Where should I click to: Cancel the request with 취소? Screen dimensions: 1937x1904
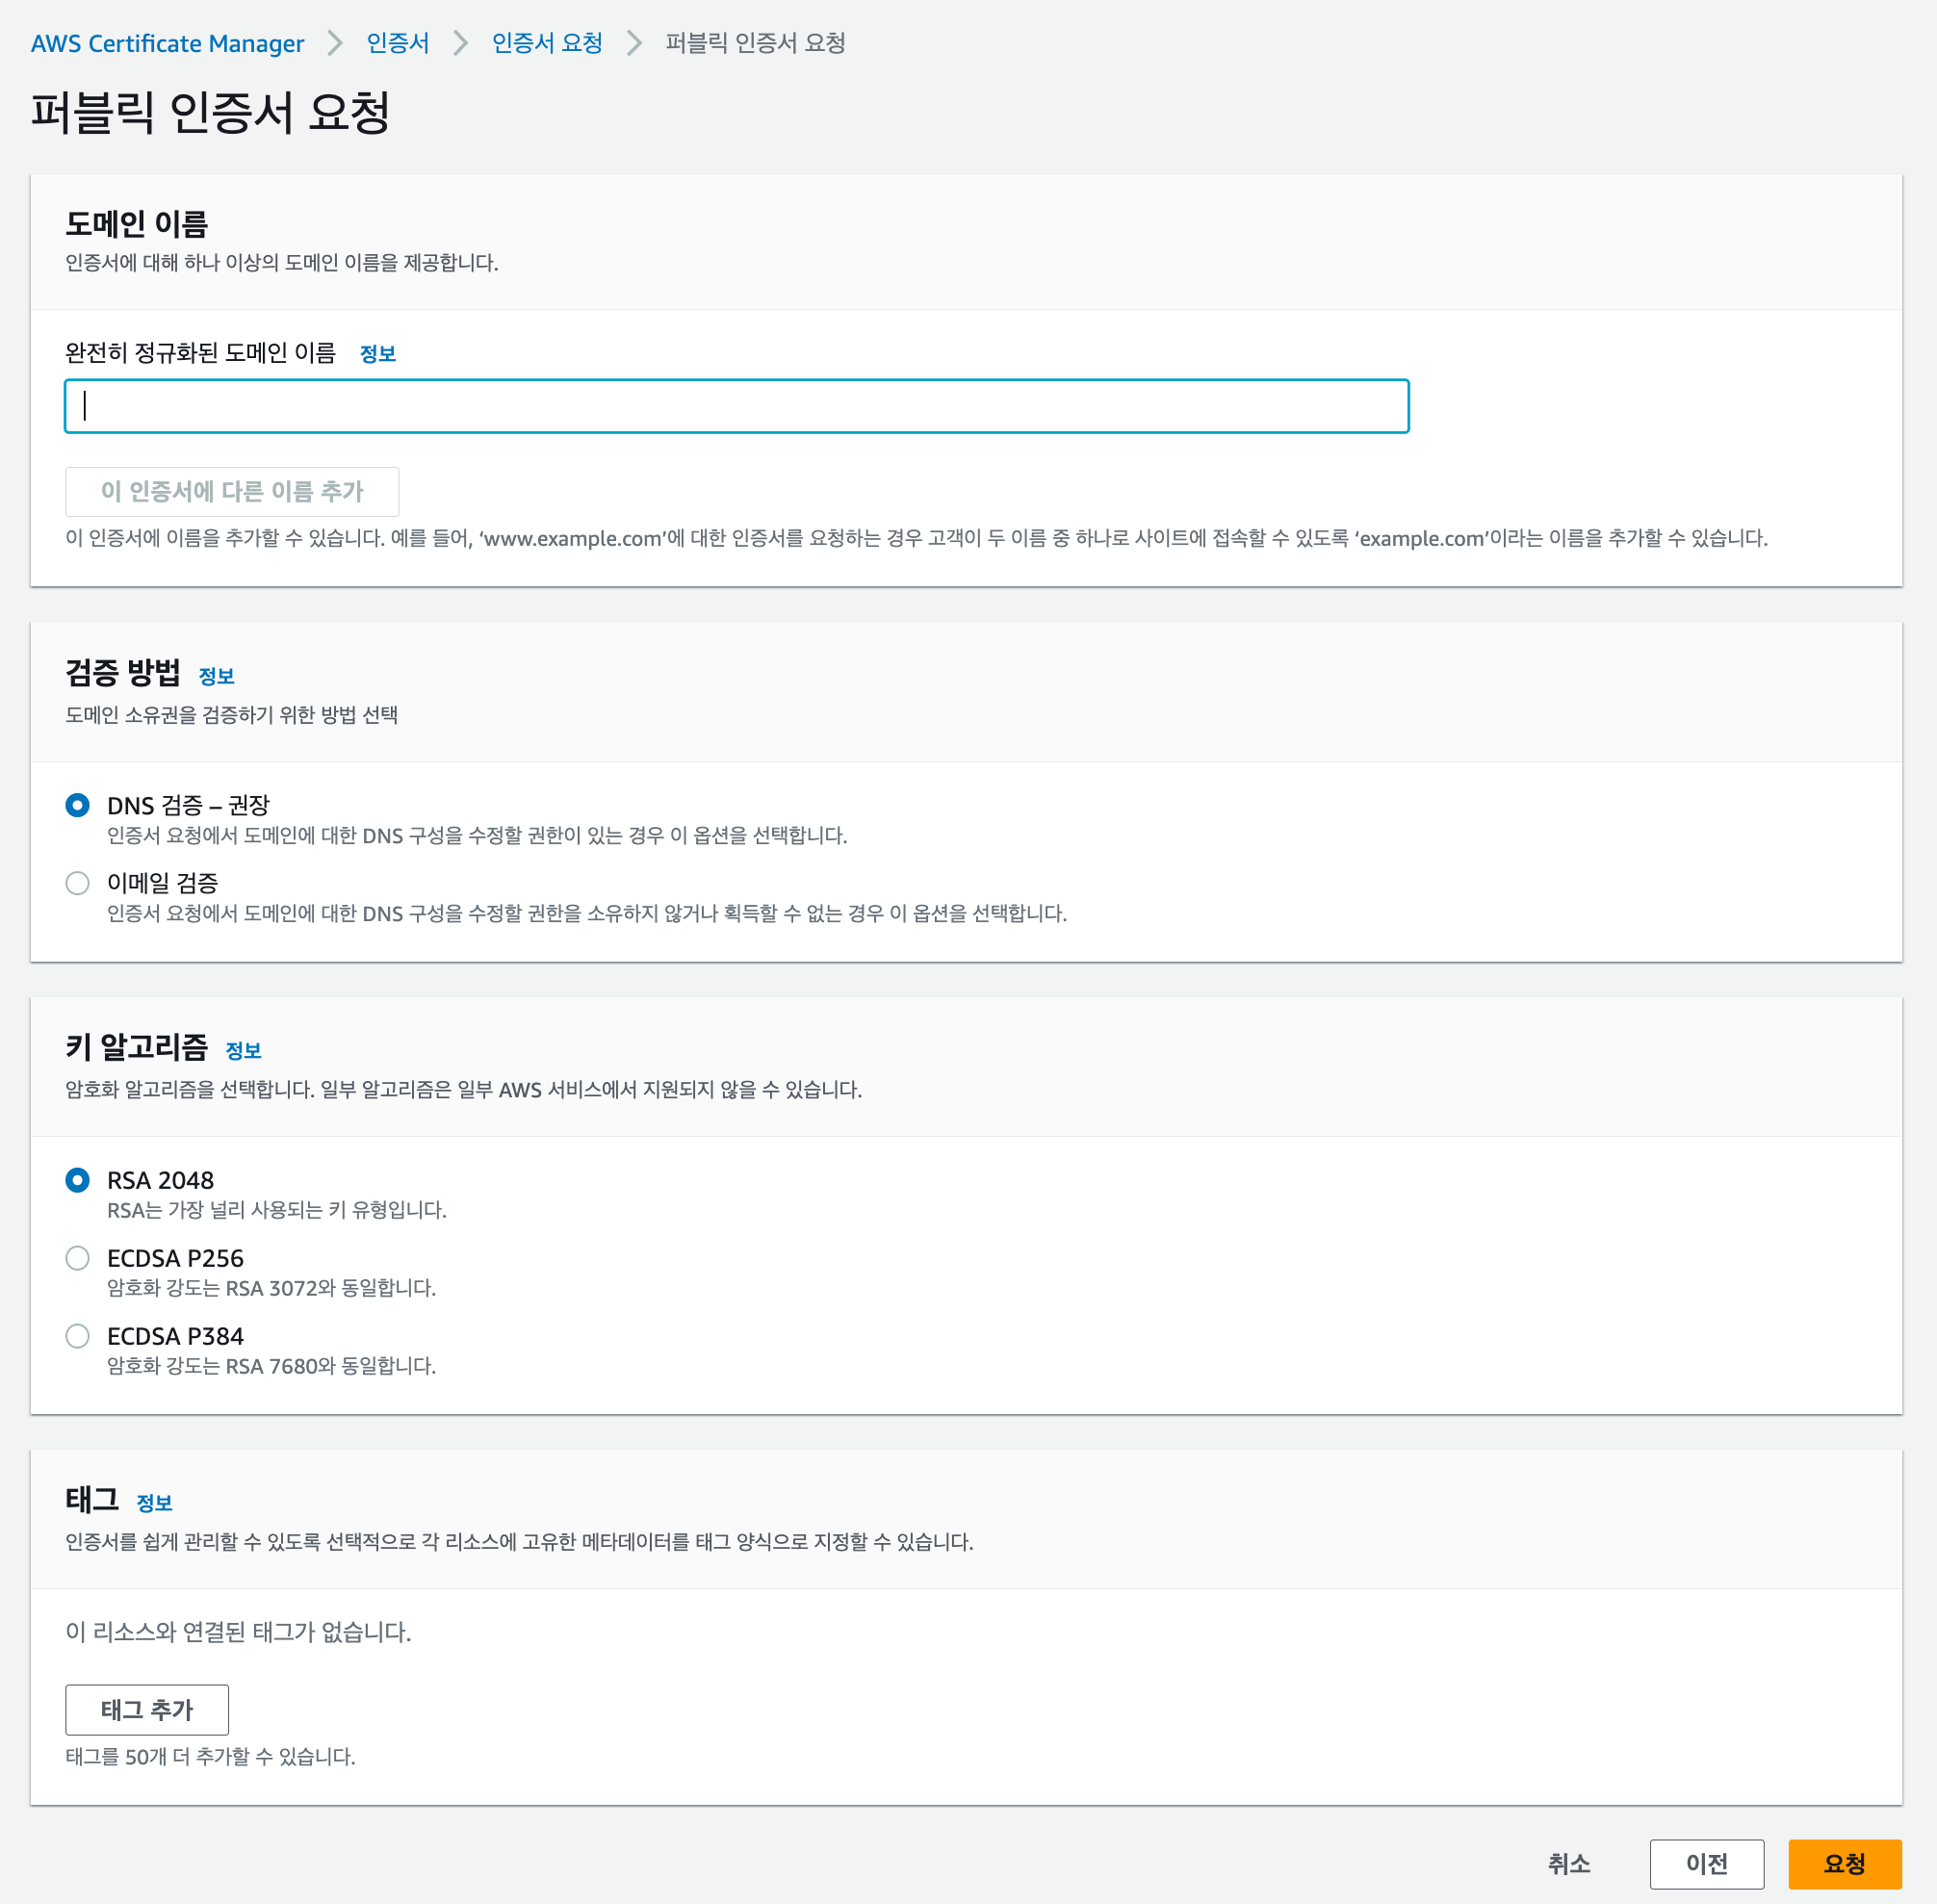(x=1568, y=1863)
